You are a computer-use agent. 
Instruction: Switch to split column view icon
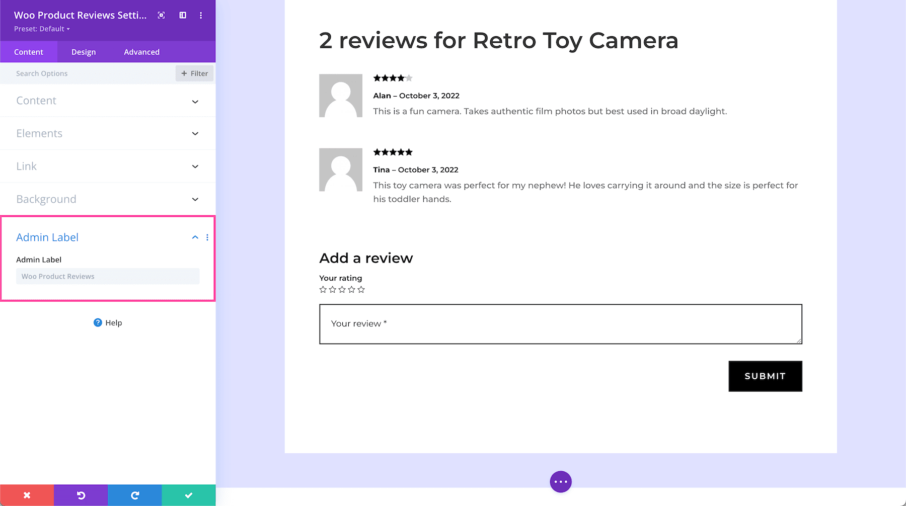coord(182,15)
